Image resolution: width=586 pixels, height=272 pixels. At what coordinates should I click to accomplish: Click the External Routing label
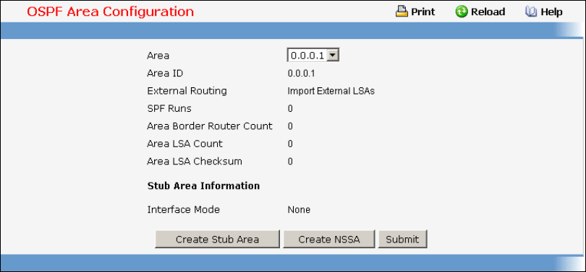click(x=187, y=91)
